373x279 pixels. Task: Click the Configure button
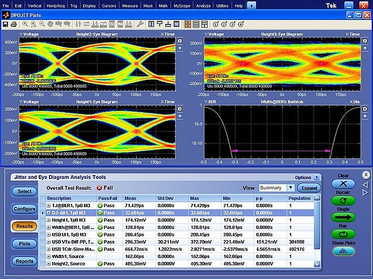pos(25,209)
